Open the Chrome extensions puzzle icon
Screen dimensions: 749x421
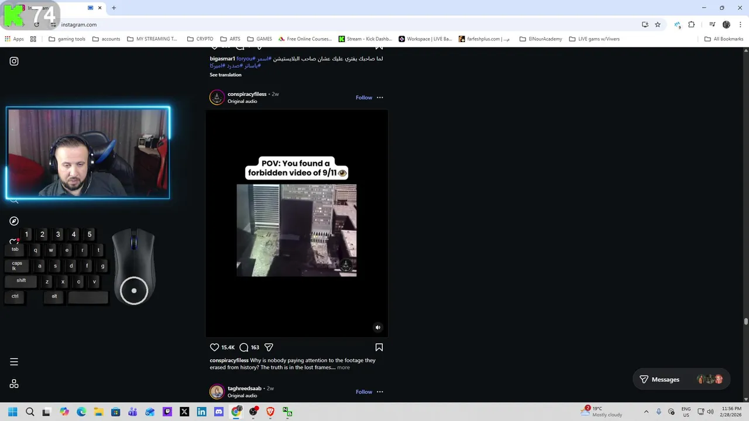click(692, 25)
